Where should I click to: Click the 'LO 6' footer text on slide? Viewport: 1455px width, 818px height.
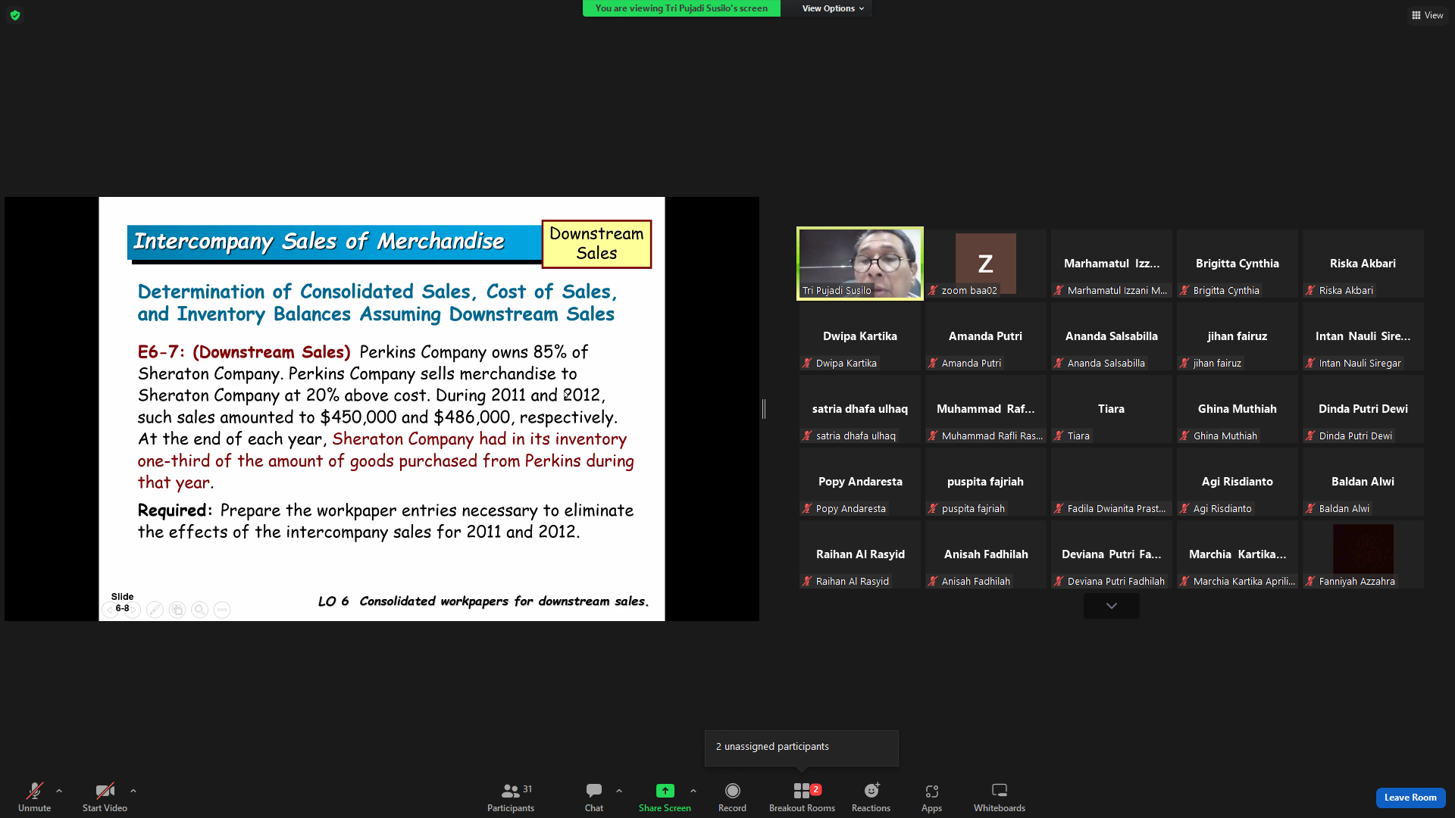pyautogui.click(x=333, y=601)
